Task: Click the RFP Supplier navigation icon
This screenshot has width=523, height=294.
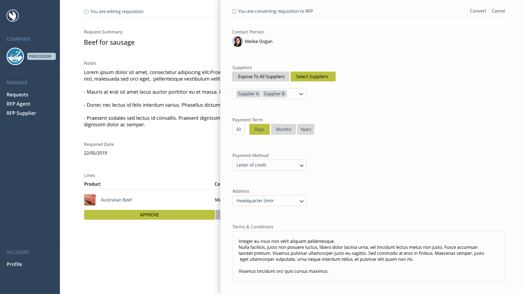Action: point(21,113)
